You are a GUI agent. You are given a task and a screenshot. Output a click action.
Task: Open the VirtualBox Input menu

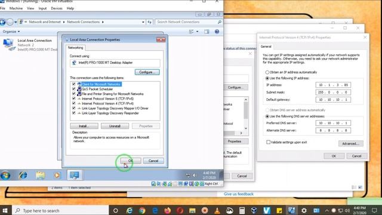click(42, 8)
